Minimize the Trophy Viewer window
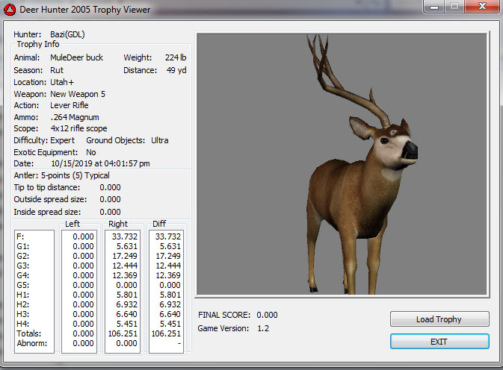 coord(433,7)
